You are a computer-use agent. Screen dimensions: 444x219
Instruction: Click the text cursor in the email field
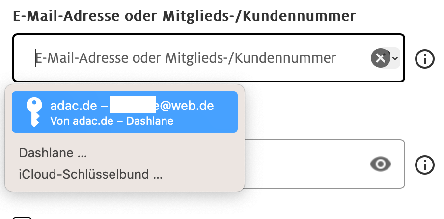point(35,59)
